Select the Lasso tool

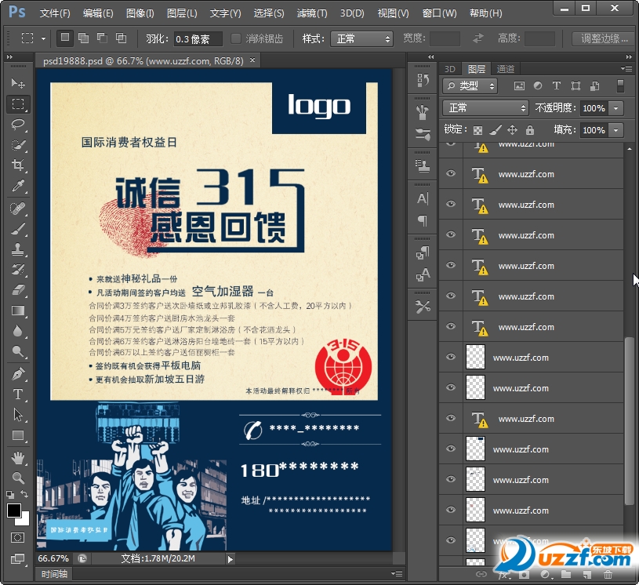click(x=18, y=124)
